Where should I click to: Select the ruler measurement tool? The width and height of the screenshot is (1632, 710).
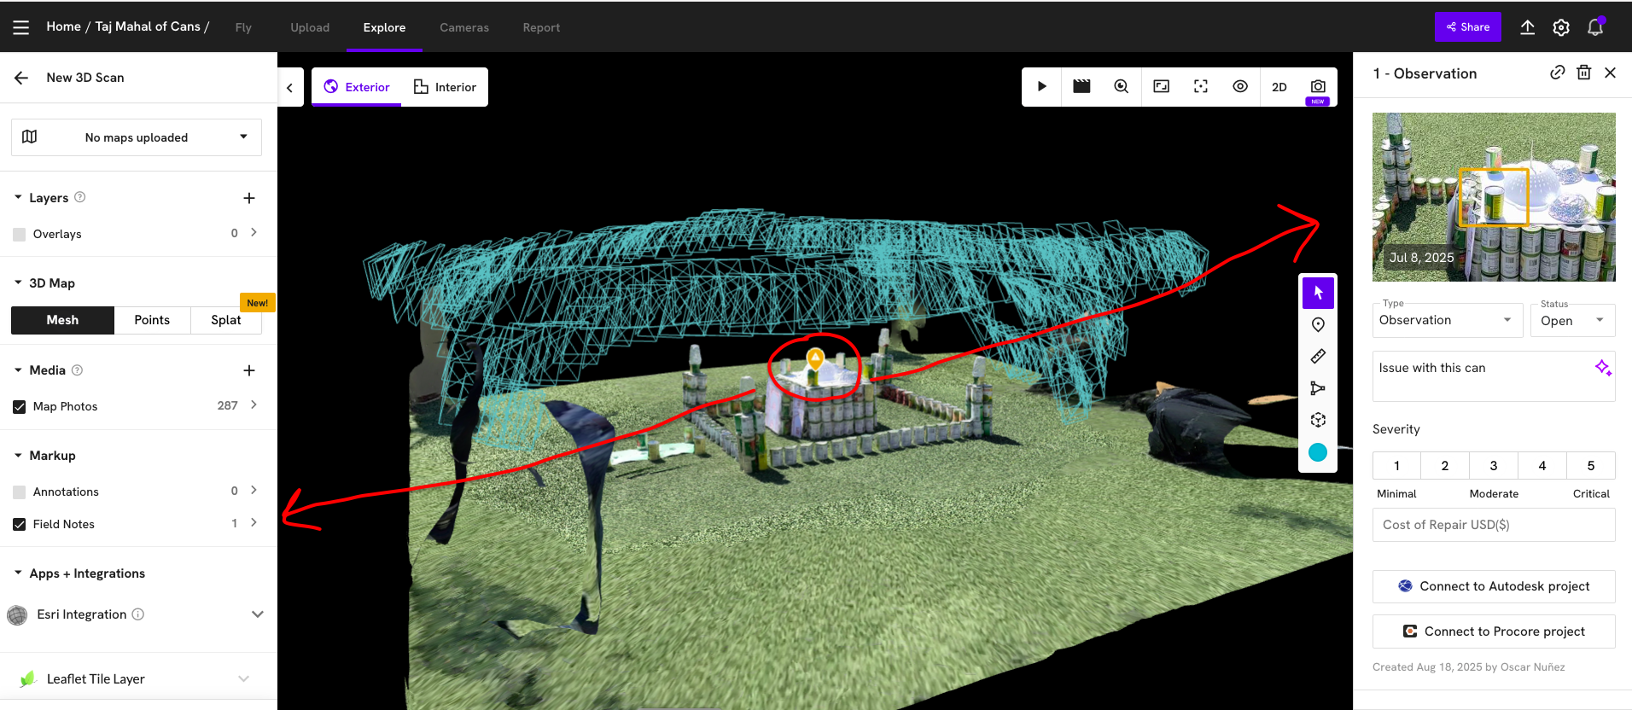[x=1318, y=357]
